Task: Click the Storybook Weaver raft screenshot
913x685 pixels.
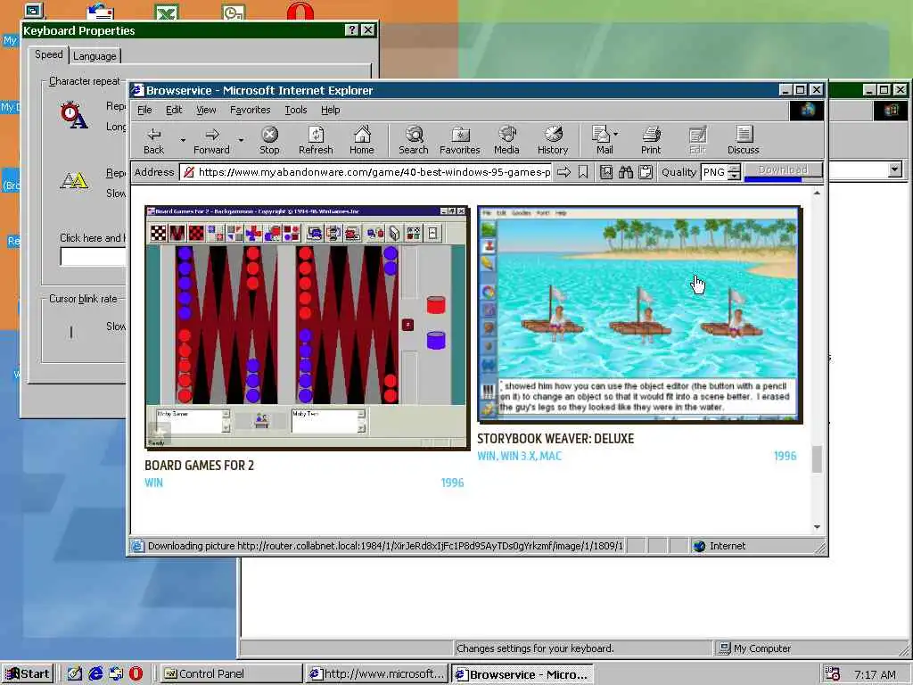Action: 640,314
